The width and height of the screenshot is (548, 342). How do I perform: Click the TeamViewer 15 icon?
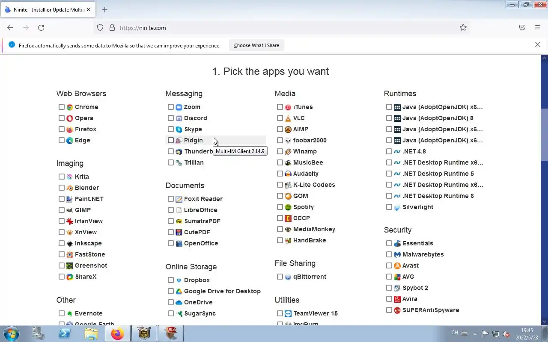coord(288,313)
